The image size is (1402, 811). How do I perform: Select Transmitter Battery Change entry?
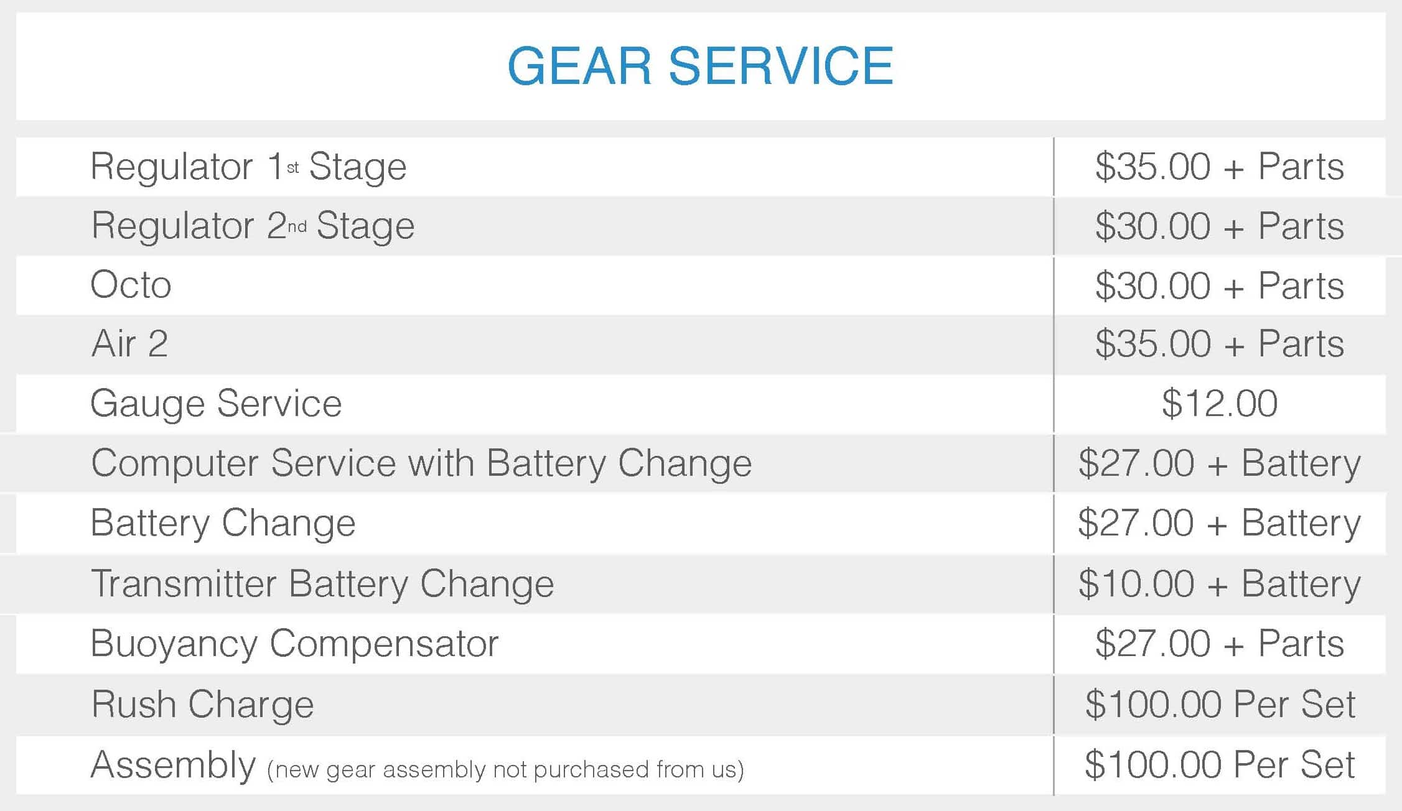pyautogui.click(x=322, y=584)
